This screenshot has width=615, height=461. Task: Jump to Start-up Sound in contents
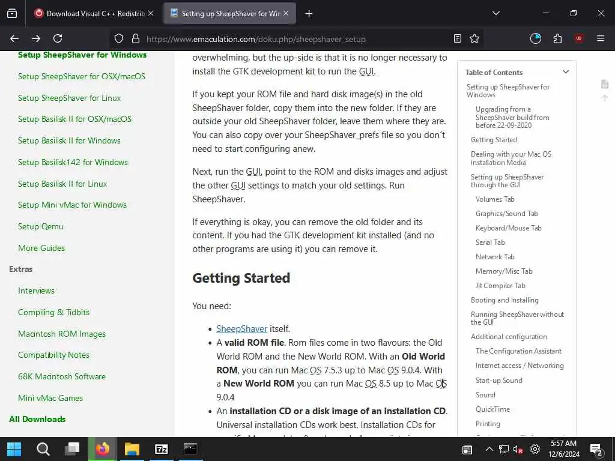point(499,381)
